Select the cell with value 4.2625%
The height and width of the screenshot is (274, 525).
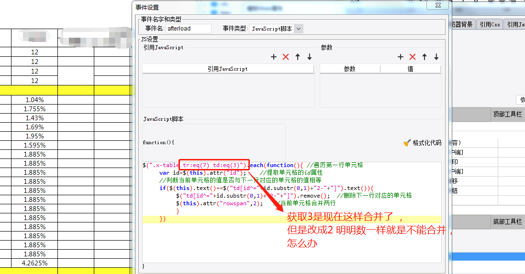34,263
